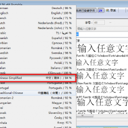Select German (Deutsch / 86 %) language
Screen dimensions: 128x128
38,8
